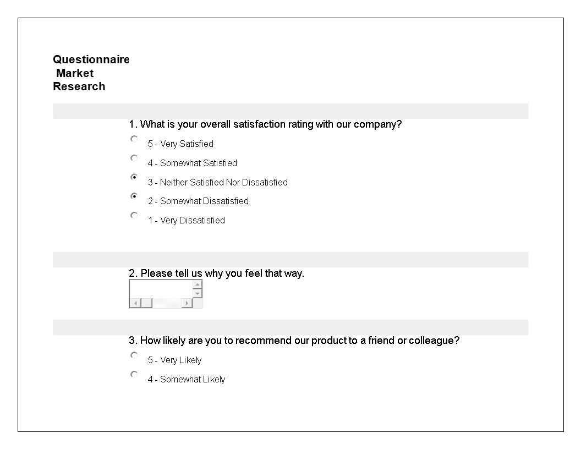
Task: Click the text area's scroll right arrow
Action: coord(187,303)
